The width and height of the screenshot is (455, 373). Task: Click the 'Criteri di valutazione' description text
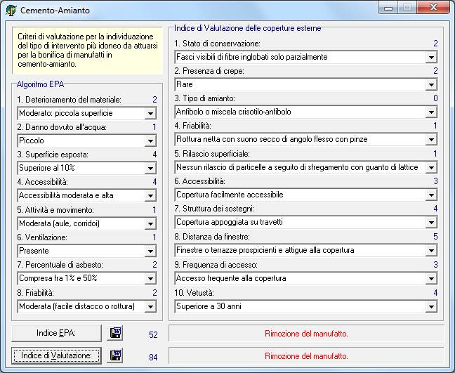coord(87,50)
